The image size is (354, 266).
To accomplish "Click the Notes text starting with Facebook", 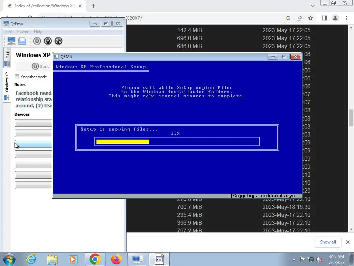I will point(34,99).
